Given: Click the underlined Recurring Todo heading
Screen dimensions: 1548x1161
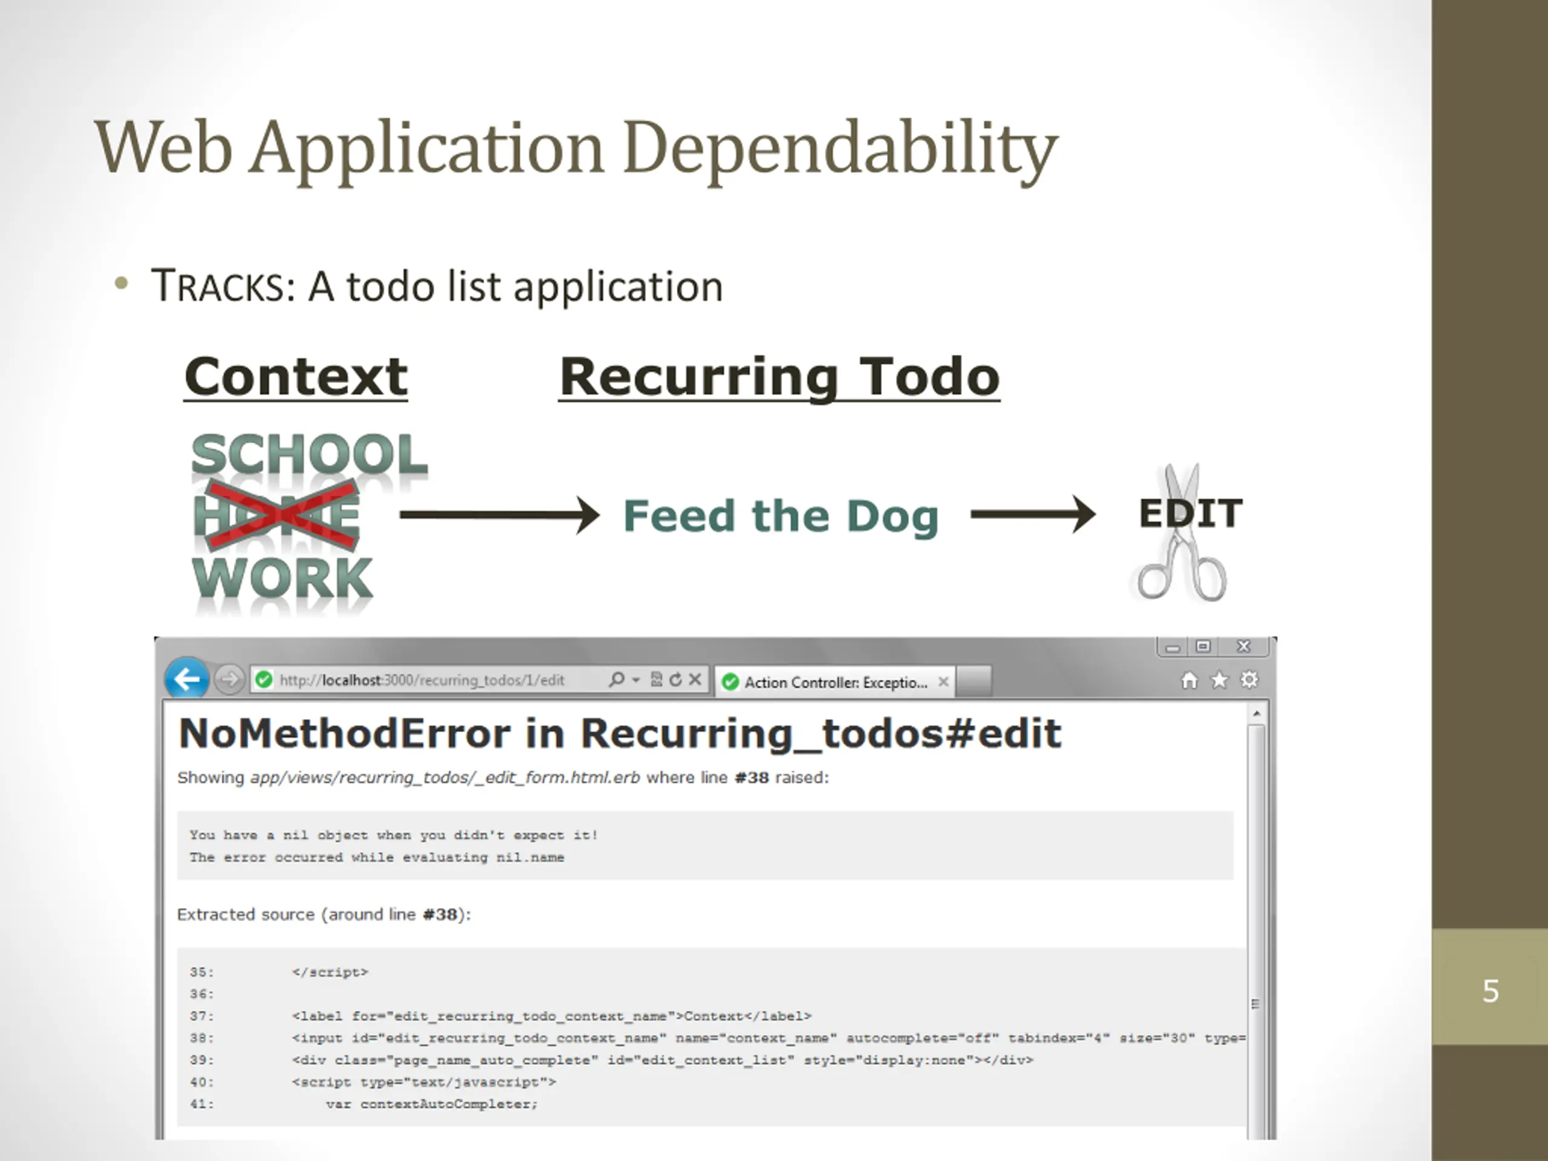Looking at the screenshot, I should coord(779,378).
